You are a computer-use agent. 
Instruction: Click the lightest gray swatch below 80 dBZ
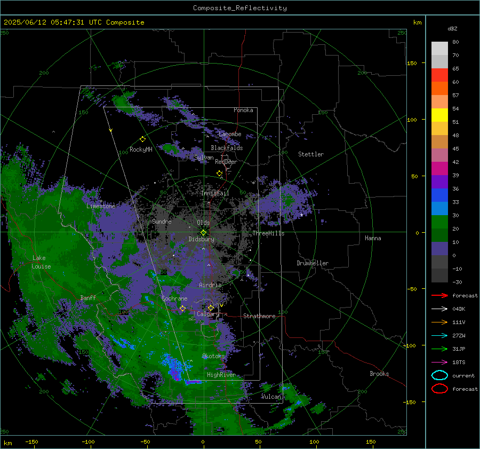(x=439, y=48)
